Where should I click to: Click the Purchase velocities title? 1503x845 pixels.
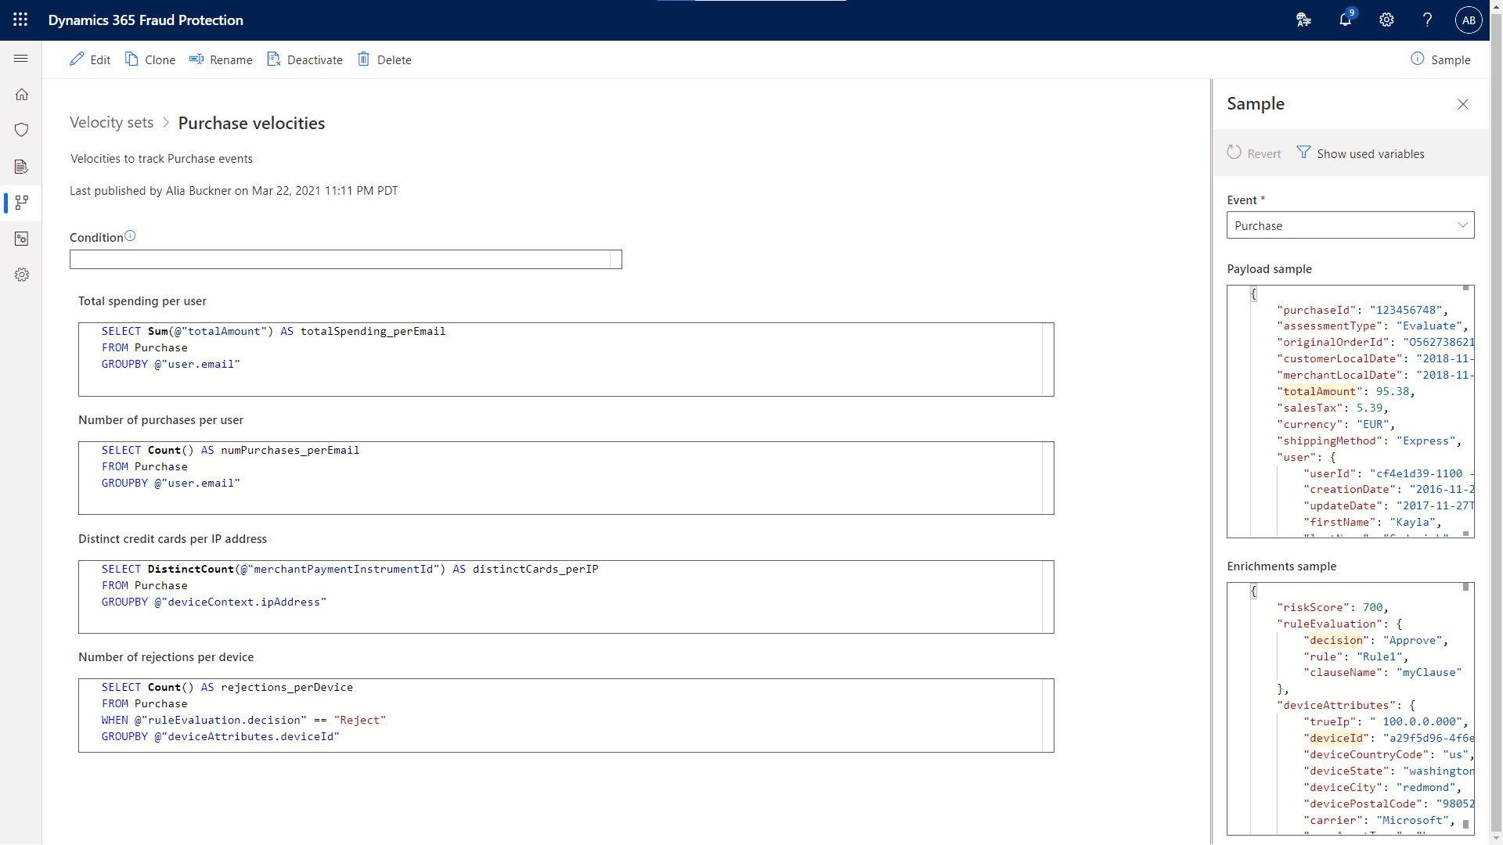251,123
